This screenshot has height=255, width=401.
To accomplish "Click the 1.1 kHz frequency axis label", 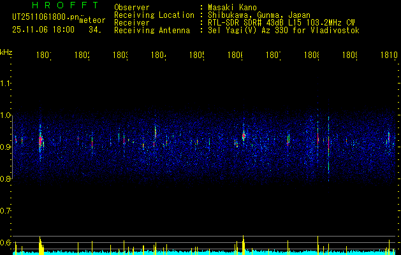I will coord(5,83).
